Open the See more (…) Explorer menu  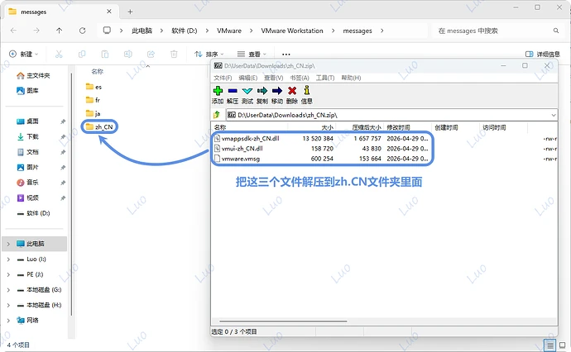[286, 55]
